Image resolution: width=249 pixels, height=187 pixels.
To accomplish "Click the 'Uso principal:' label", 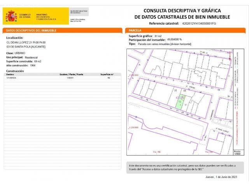I will pos(15,57).
